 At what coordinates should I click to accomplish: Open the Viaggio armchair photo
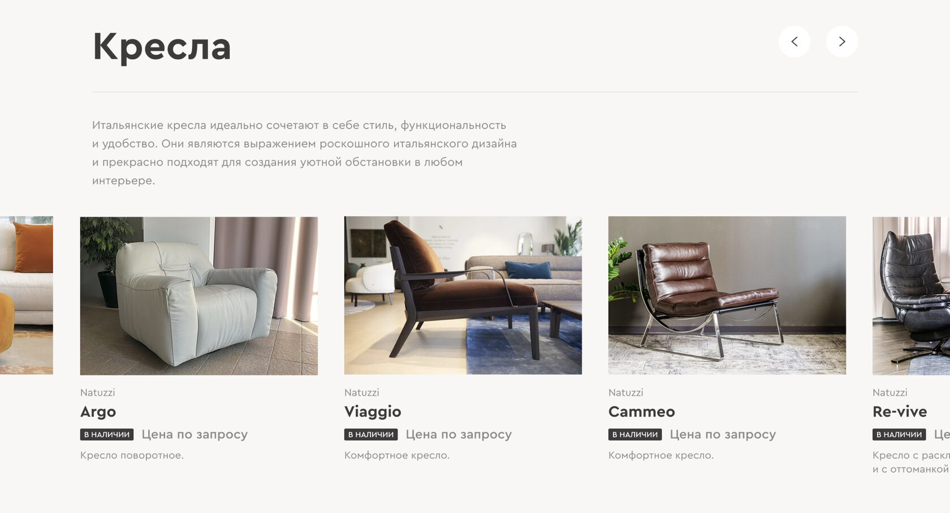[463, 295]
